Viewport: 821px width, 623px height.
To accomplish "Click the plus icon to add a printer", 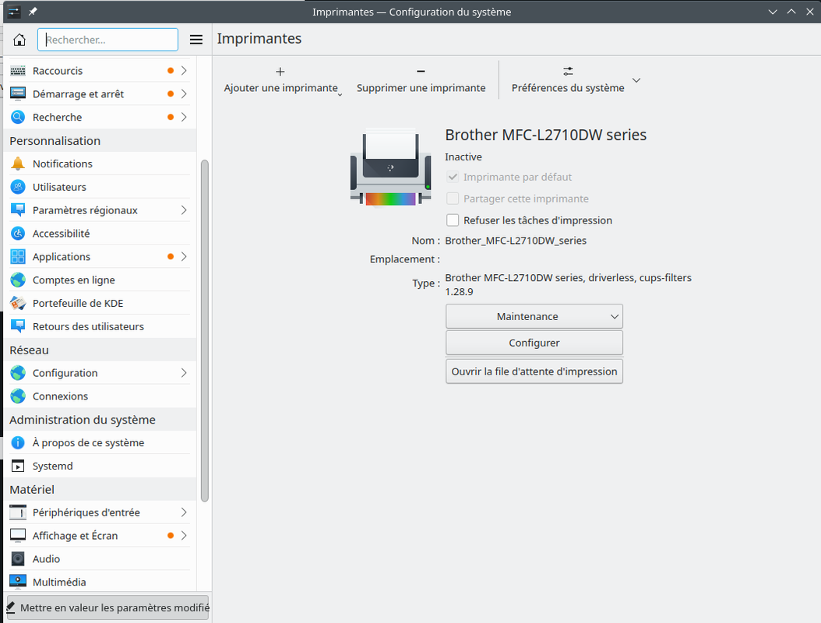I will (280, 72).
